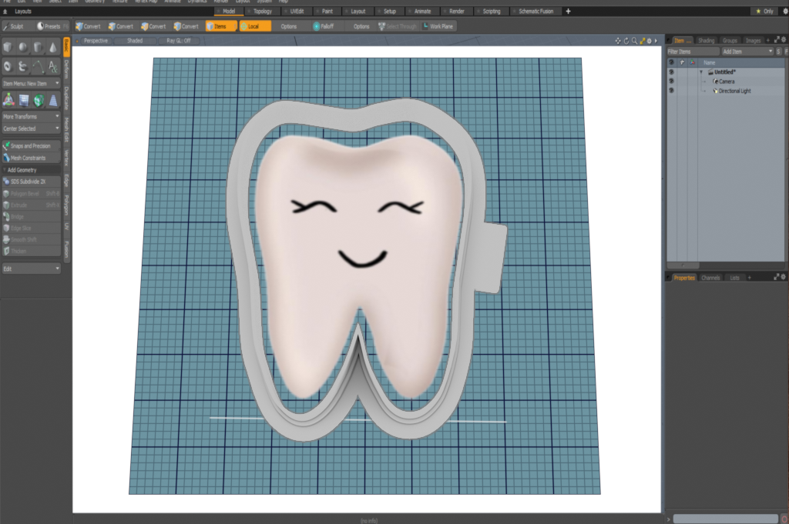Click the viewport pan move icon
The width and height of the screenshot is (789, 524).
pos(618,41)
